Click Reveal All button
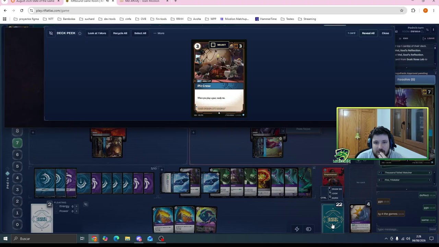Image resolution: width=439 pixels, height=247 pixels. pos(368,33)
